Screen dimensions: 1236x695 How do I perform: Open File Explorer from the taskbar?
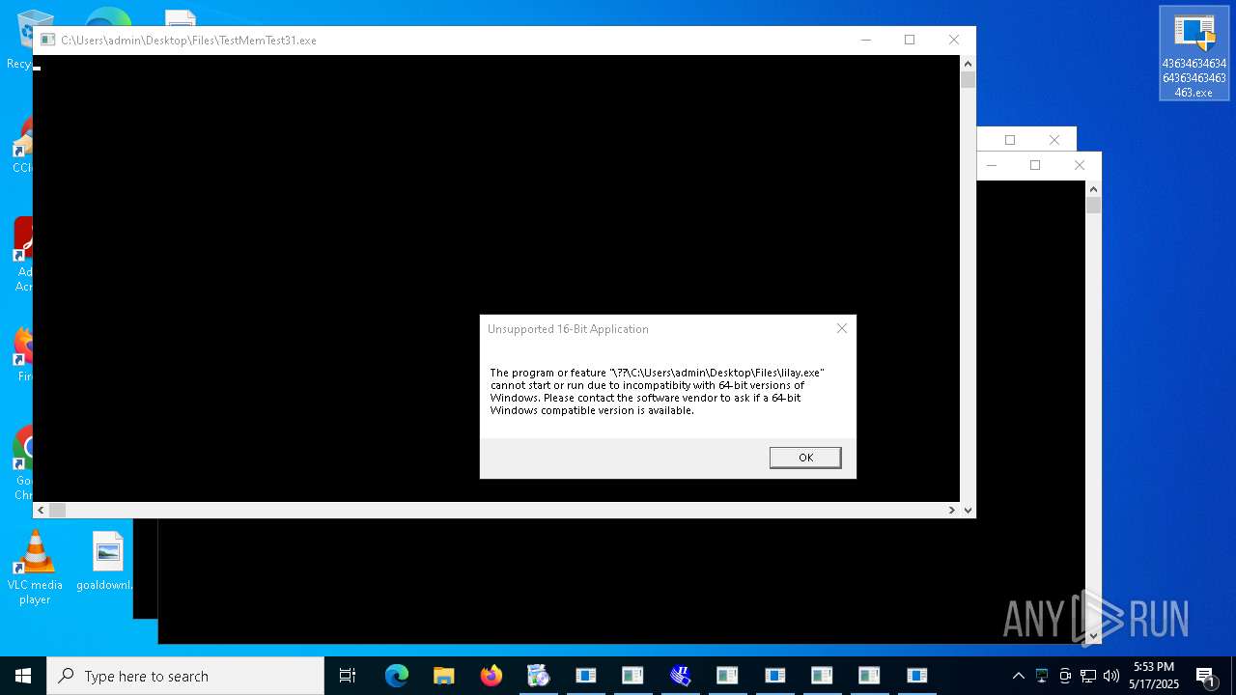pos(443,676)
